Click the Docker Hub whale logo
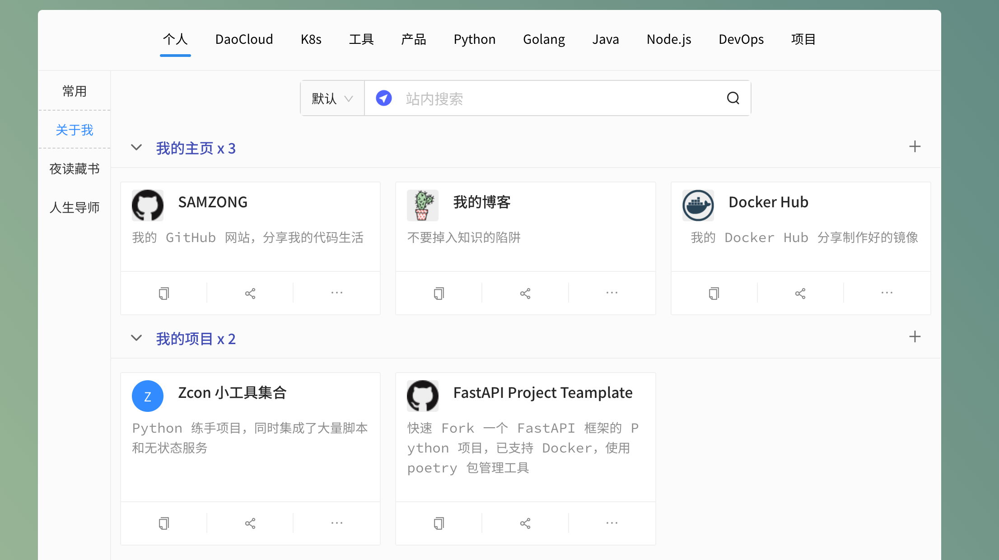This screenshot has width=999, height=560. click(x=698, y=205)
